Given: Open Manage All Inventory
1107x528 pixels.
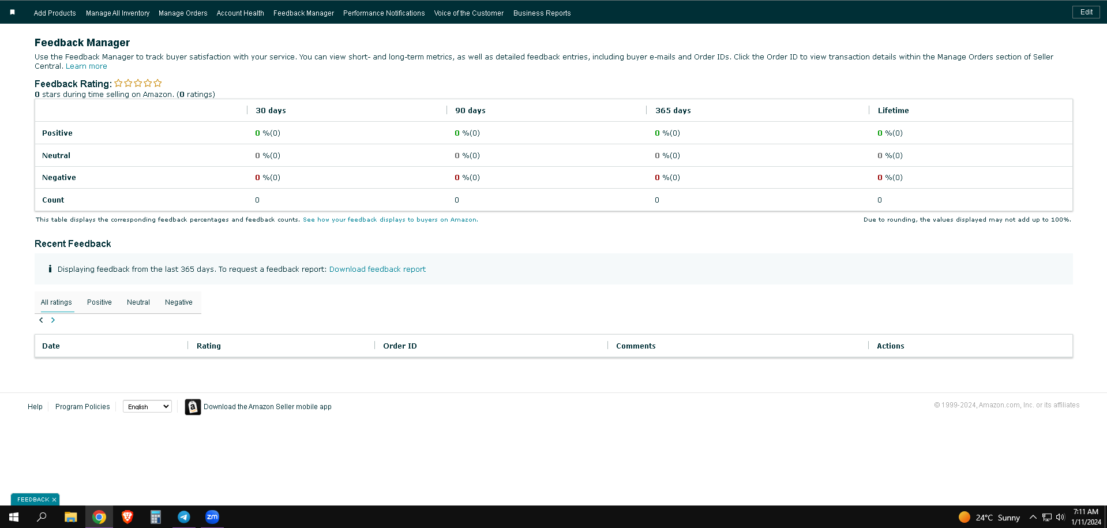Looking at the screenshot, I should [x=118, y=13].
